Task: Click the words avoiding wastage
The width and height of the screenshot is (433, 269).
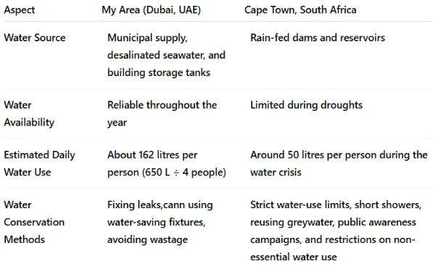Action: point(147,240)
